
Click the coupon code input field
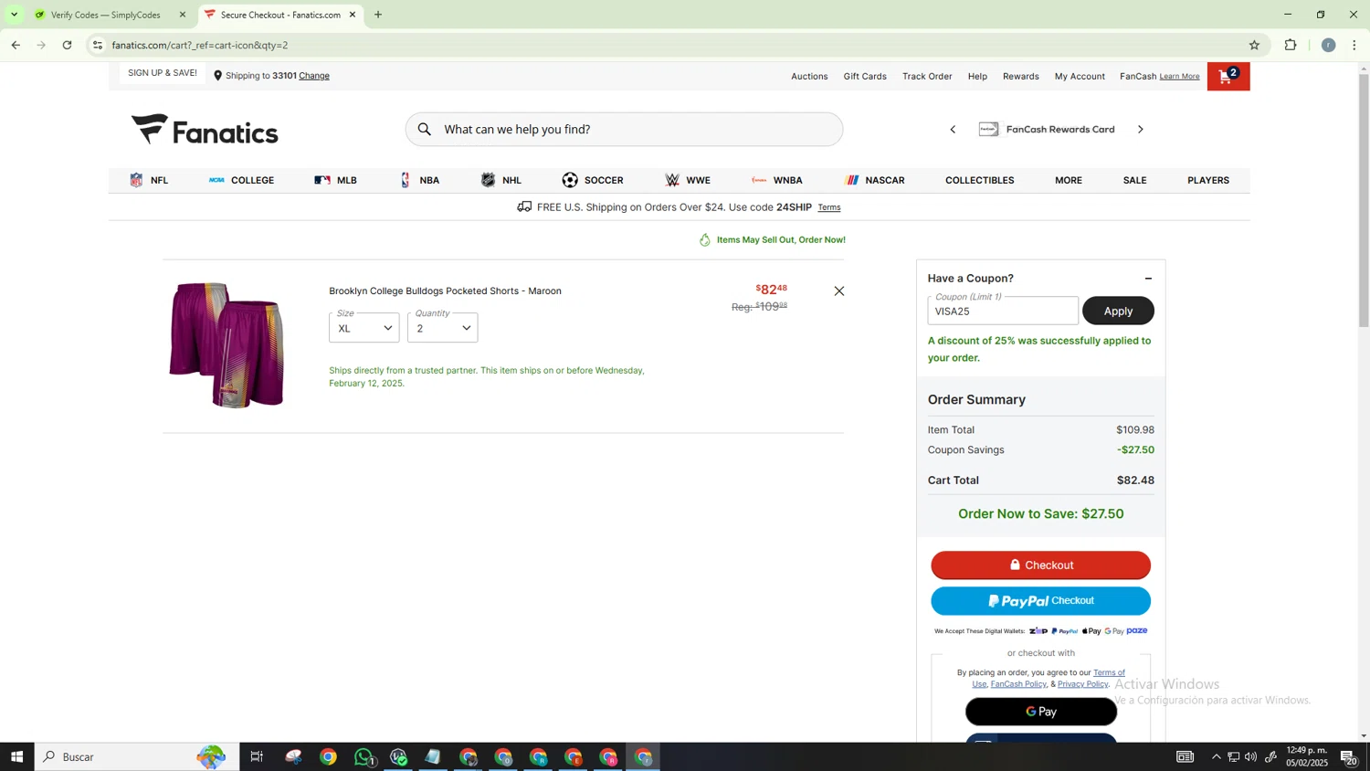[x=1003, y=312]
